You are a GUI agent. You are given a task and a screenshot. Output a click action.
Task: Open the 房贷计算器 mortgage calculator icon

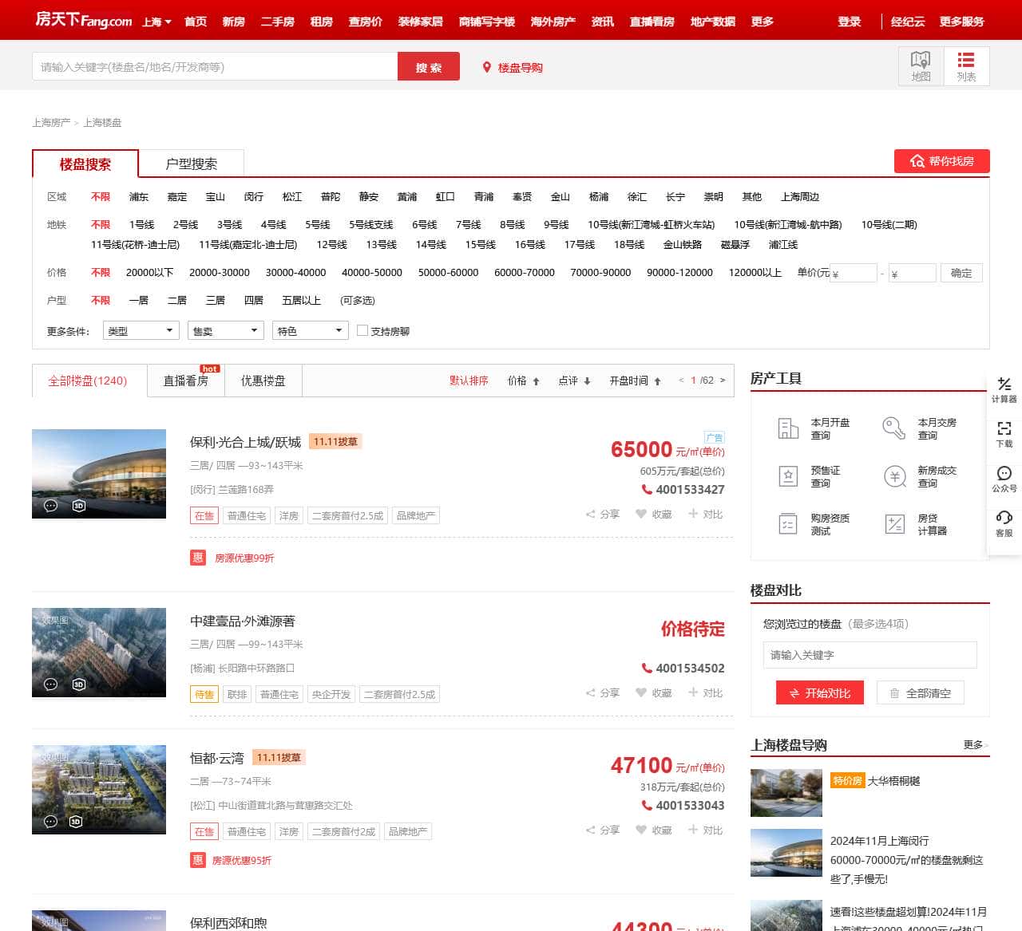pyautogui.click(x=894, y=524)
